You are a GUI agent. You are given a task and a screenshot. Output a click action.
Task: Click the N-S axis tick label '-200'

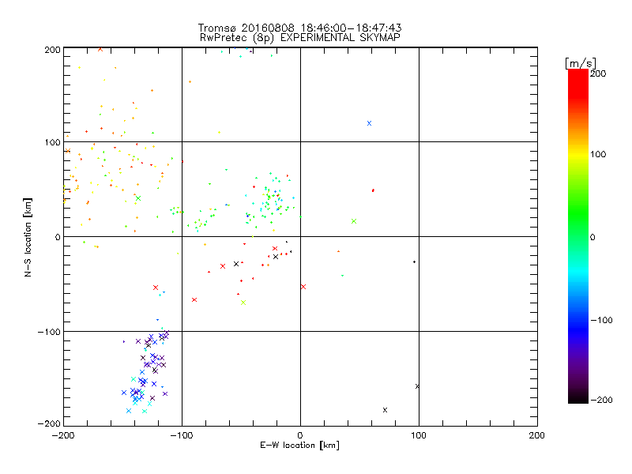49,424
